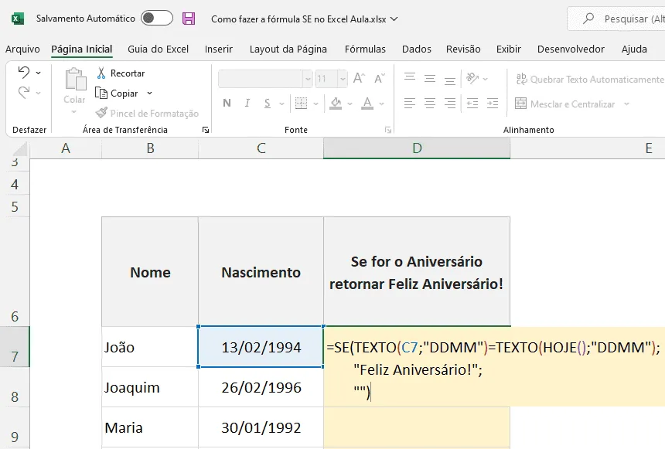Open the font size dropdown

[343, 79]
